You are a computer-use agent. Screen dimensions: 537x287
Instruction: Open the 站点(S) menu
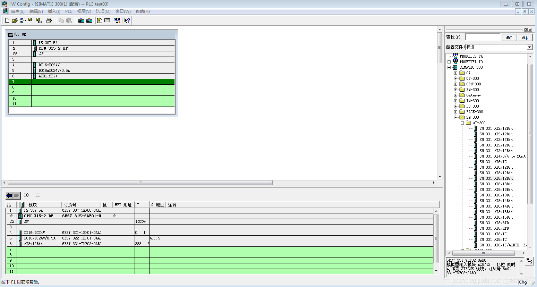pyautogui.click(x=18, y=11)
